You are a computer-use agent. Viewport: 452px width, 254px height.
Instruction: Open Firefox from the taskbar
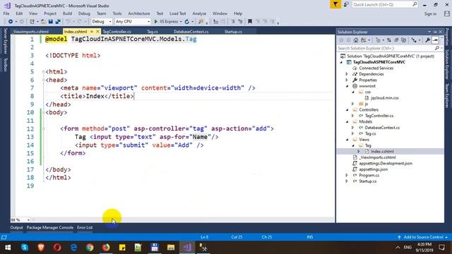(106, 248)
